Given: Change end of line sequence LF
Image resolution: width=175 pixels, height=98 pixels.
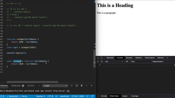Looking at the screenshot, I should pyautogui.click(x=57, y=96).
